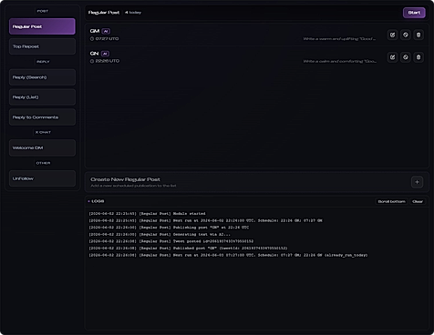
Task: Click the GM post title
Action: coord(95,31)
